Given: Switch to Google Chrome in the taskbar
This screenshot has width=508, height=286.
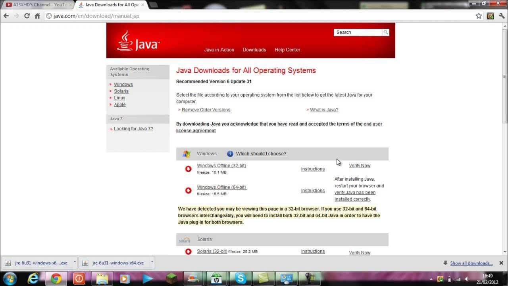Looking at the screenshot, I should tap(56, 278).
